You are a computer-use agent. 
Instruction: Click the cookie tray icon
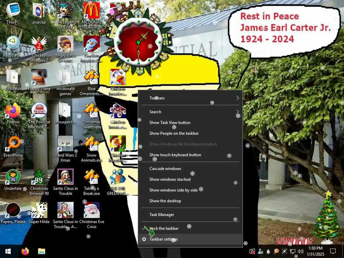pyautogui.click(x=276, y=251)
